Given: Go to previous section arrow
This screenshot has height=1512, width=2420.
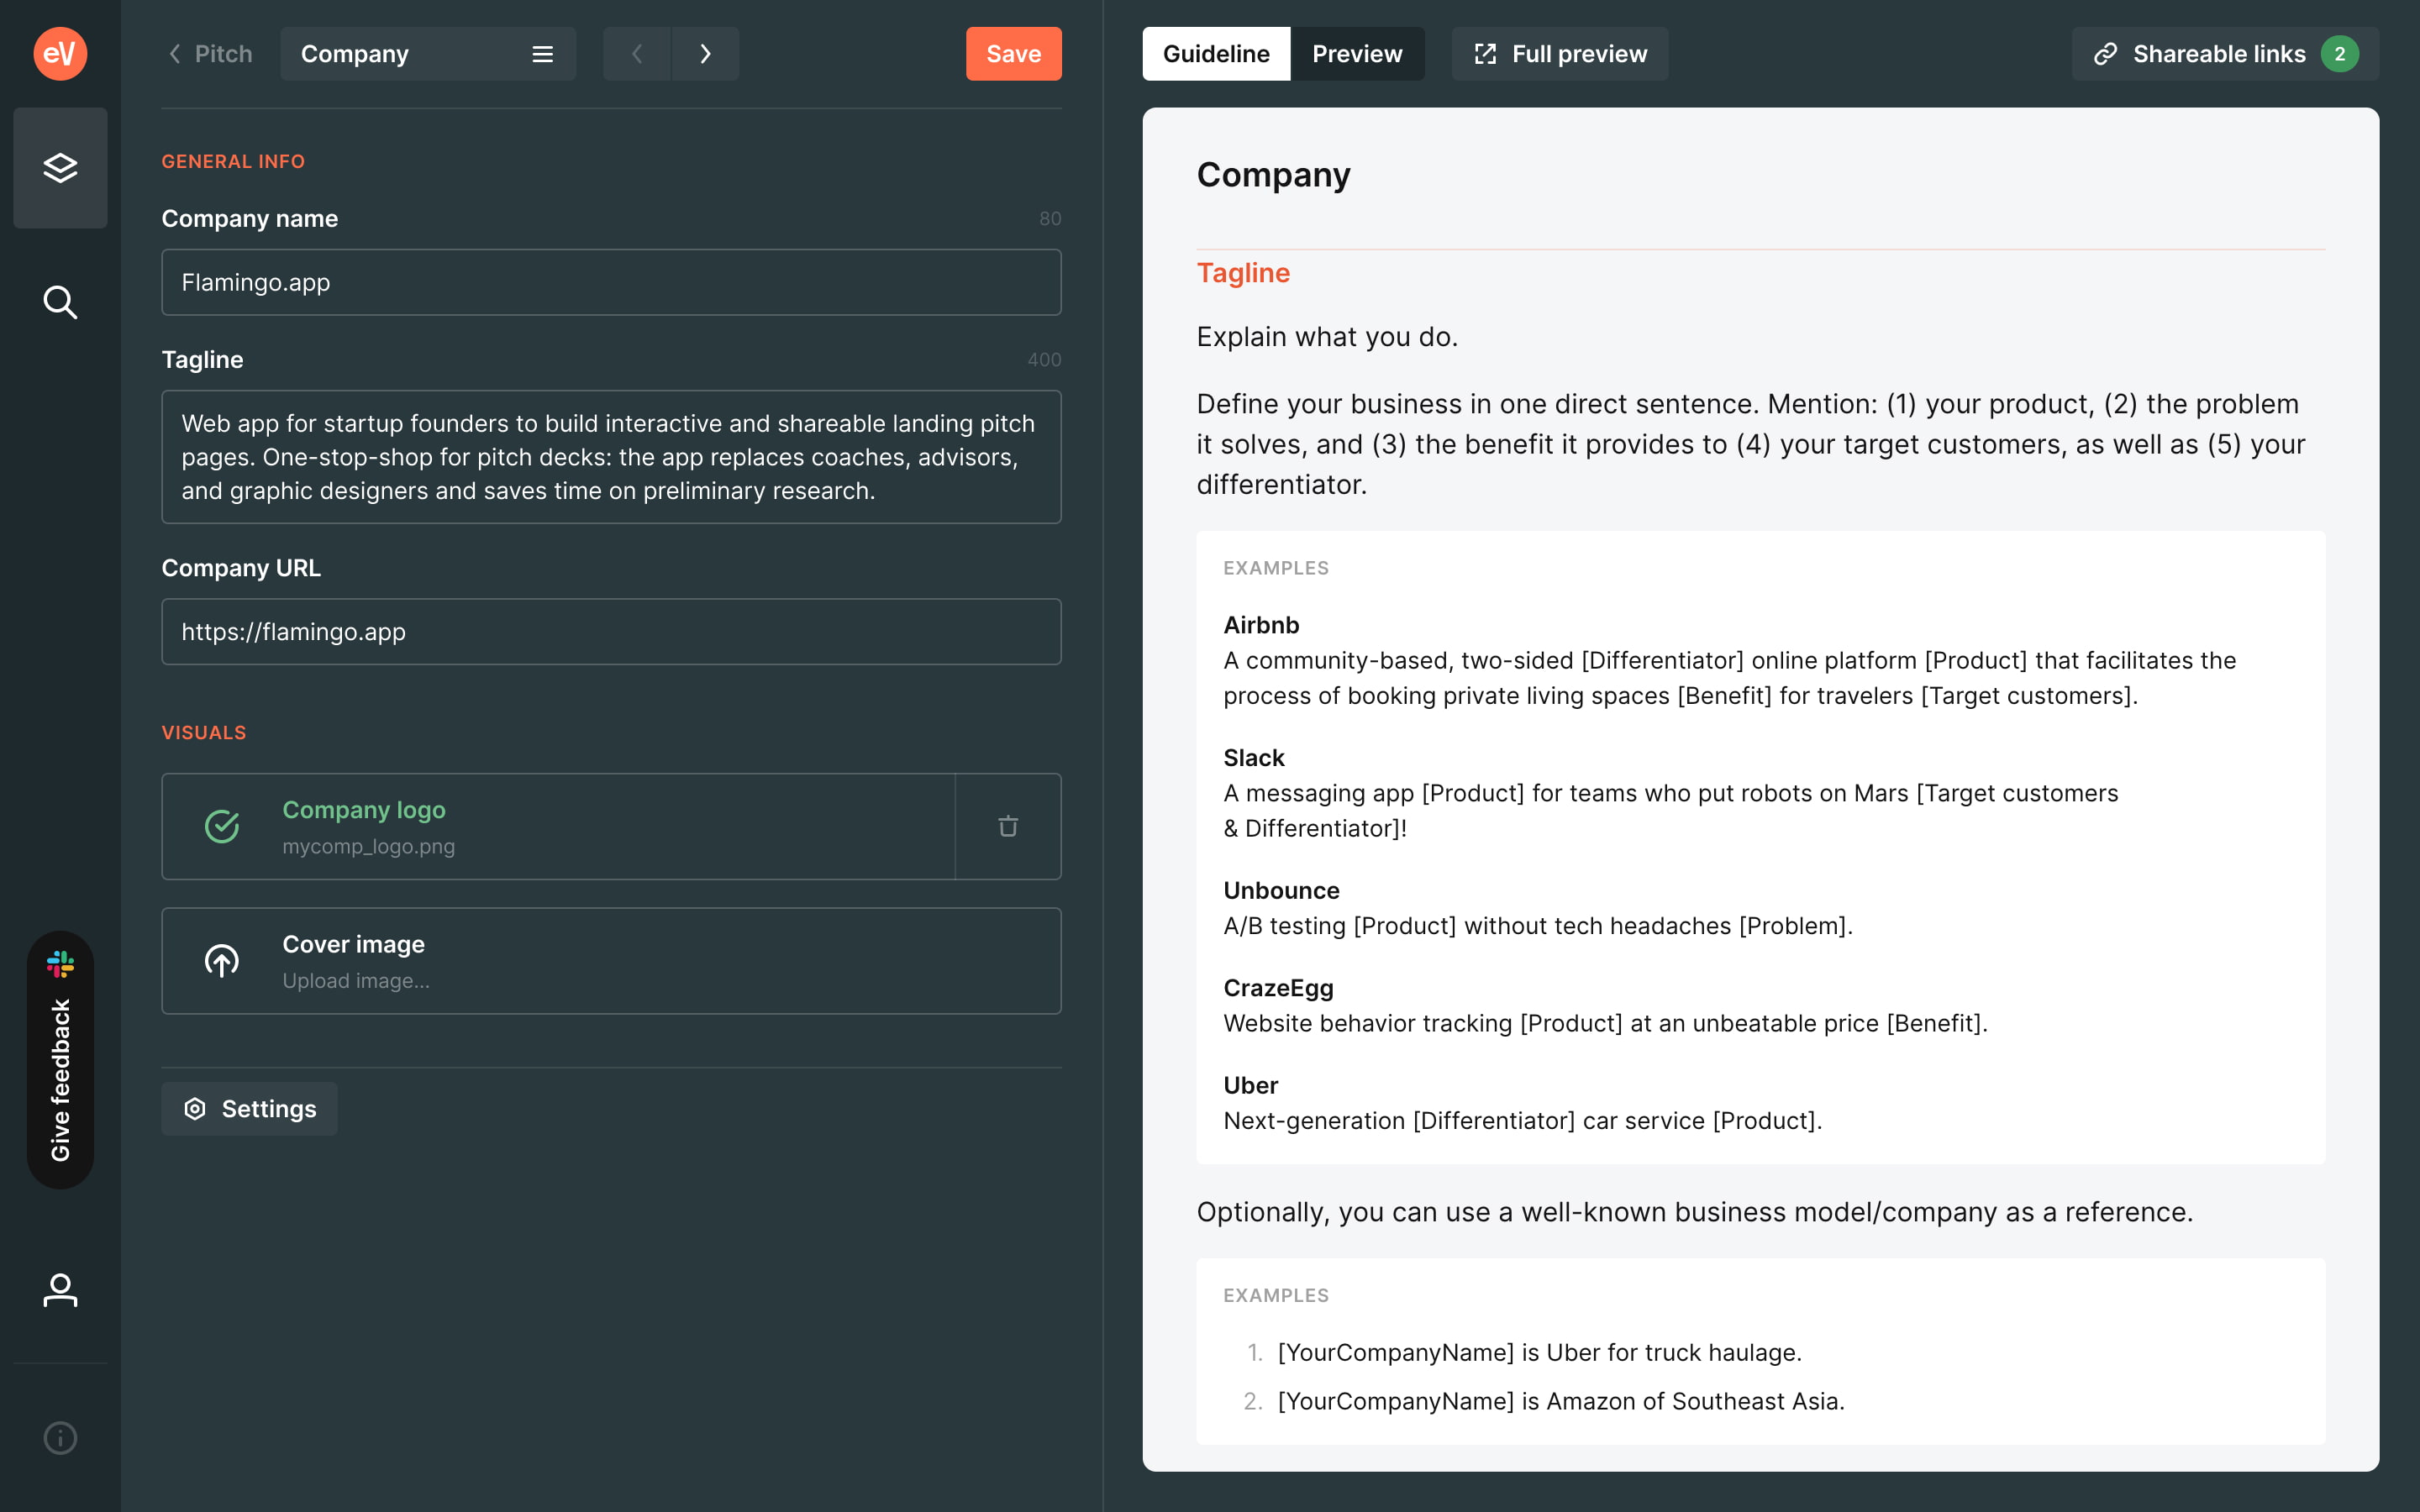Looking at the screenshot, I should click(x=637, y=54).
